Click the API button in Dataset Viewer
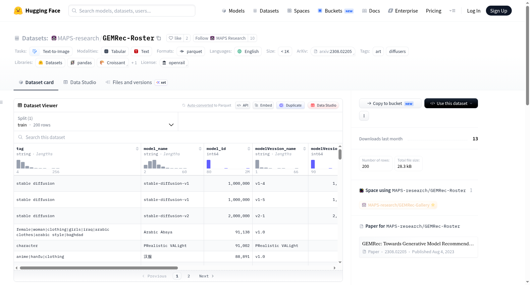Screen dimensions: 530x285 click(242, 105)
